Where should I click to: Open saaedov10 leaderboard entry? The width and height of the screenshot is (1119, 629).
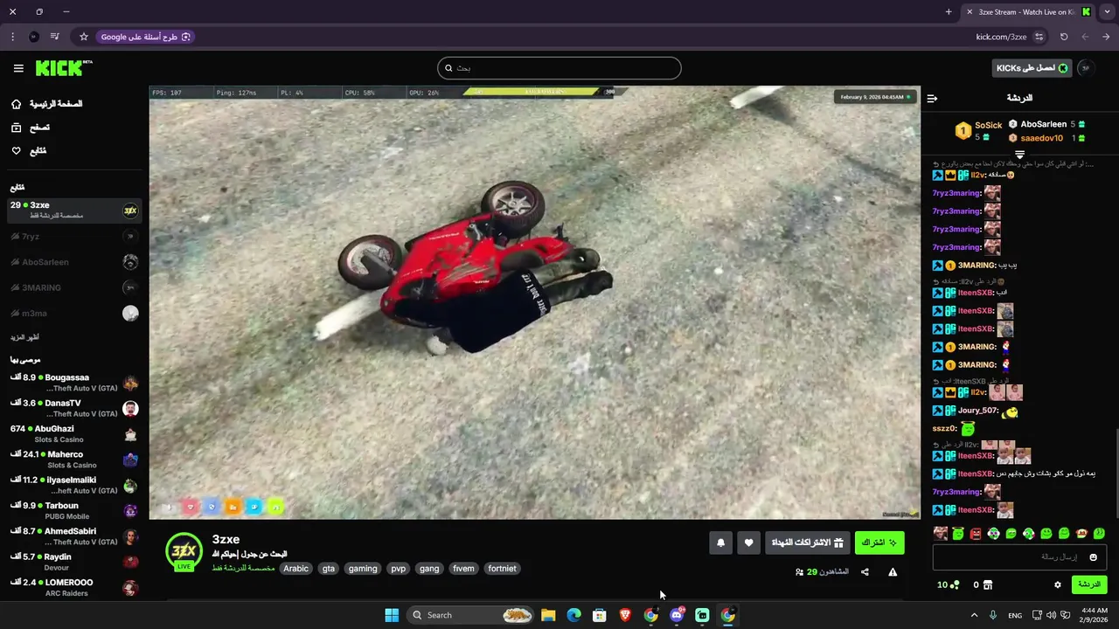(1046, 138)
